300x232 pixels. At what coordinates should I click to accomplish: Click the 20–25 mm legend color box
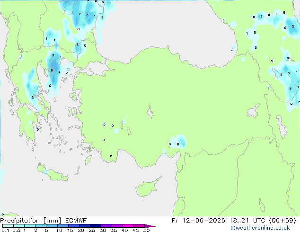[x=84, y=226]
